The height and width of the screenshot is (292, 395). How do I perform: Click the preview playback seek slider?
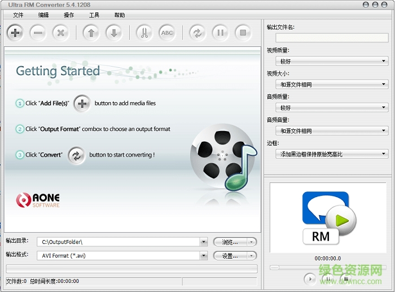click(328, 267)
